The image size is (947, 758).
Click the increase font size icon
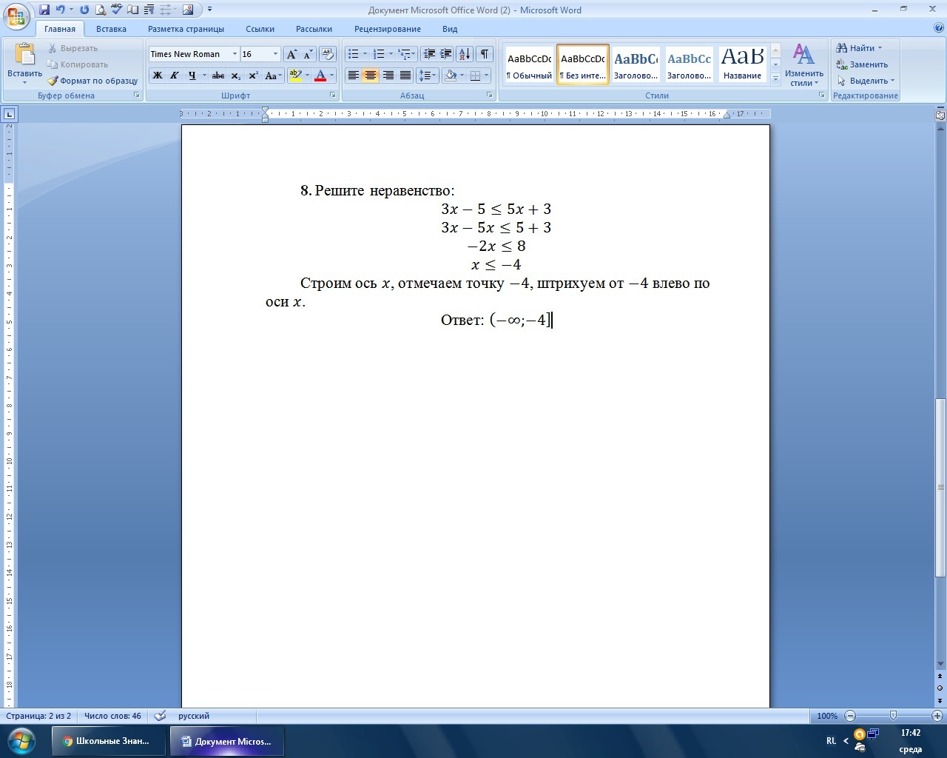pyautogui.click(x=291, y=54)
